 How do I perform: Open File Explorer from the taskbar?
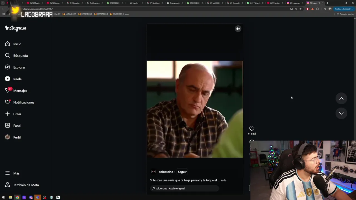[x=10, y=197]
